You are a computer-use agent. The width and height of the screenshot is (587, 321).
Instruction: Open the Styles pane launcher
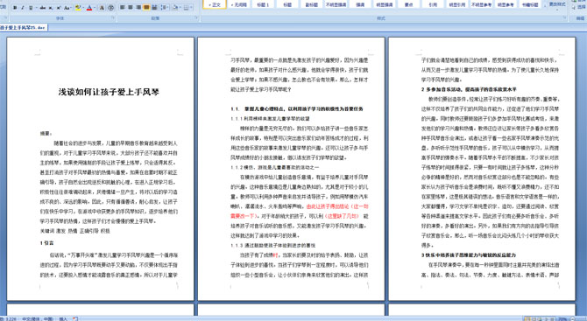coord(565,17)
